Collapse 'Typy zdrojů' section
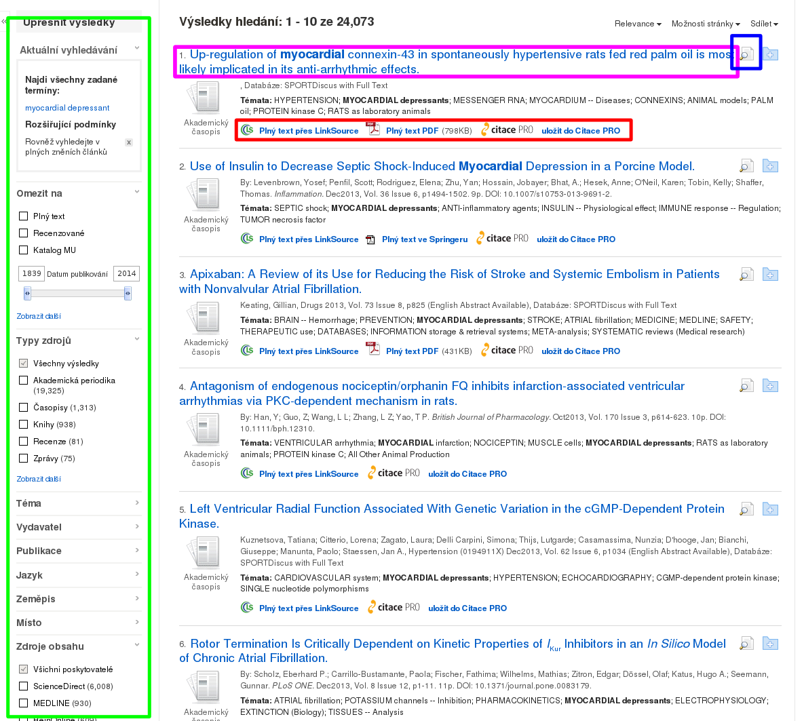Image resolution: width=804 pixels, height=721 pixels. (x=137, y=338)
